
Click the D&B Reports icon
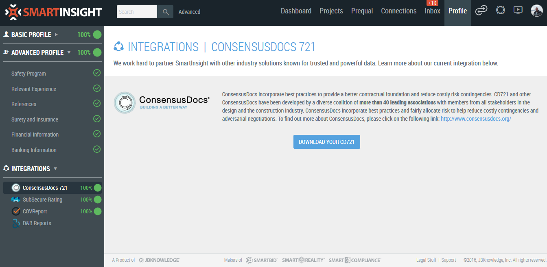(x=16, y=223)
